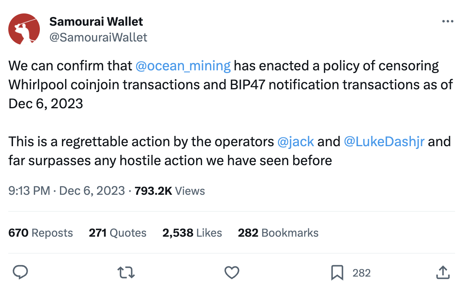Open the Samourai Wallet display name

(x=96, y=21)
